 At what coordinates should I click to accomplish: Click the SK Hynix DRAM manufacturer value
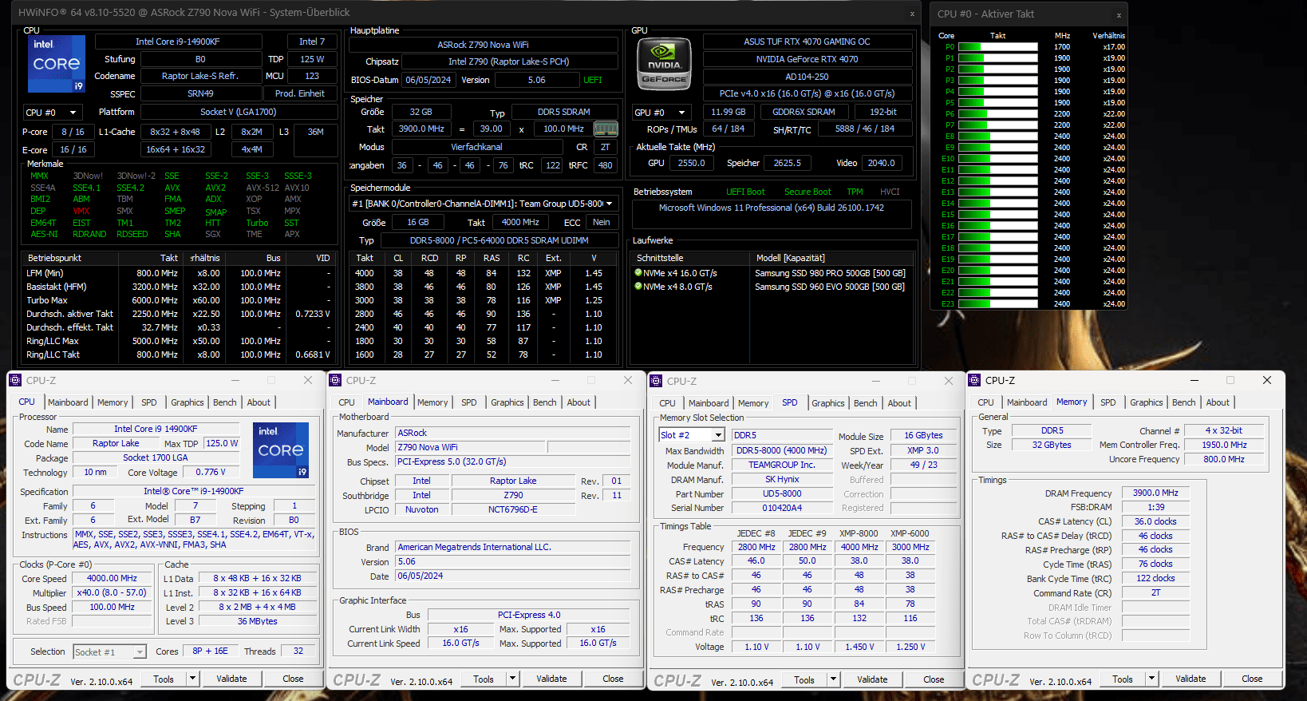(x=781, y=479)
